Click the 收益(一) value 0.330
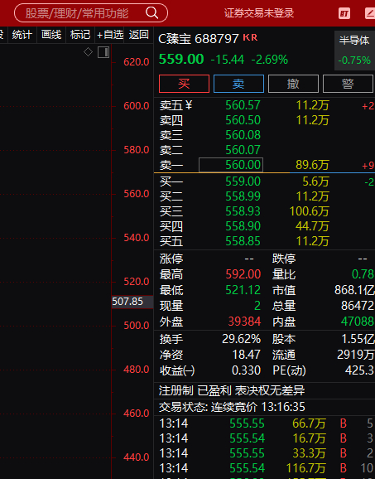The height and width of the screenshot is (479, 375). point(246,370)
